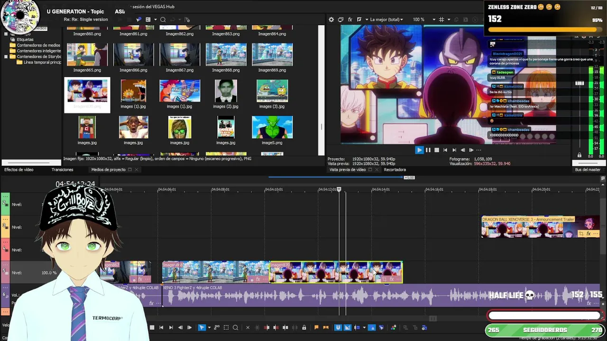Open the event color palette icon
The height and width of the screenshot is (341, 607).
click(x=393, y=327)
